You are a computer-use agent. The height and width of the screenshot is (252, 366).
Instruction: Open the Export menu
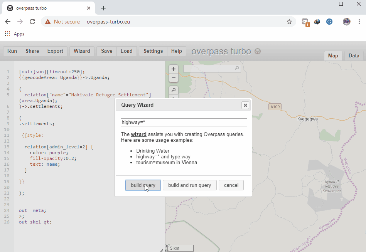click(55, 51)
